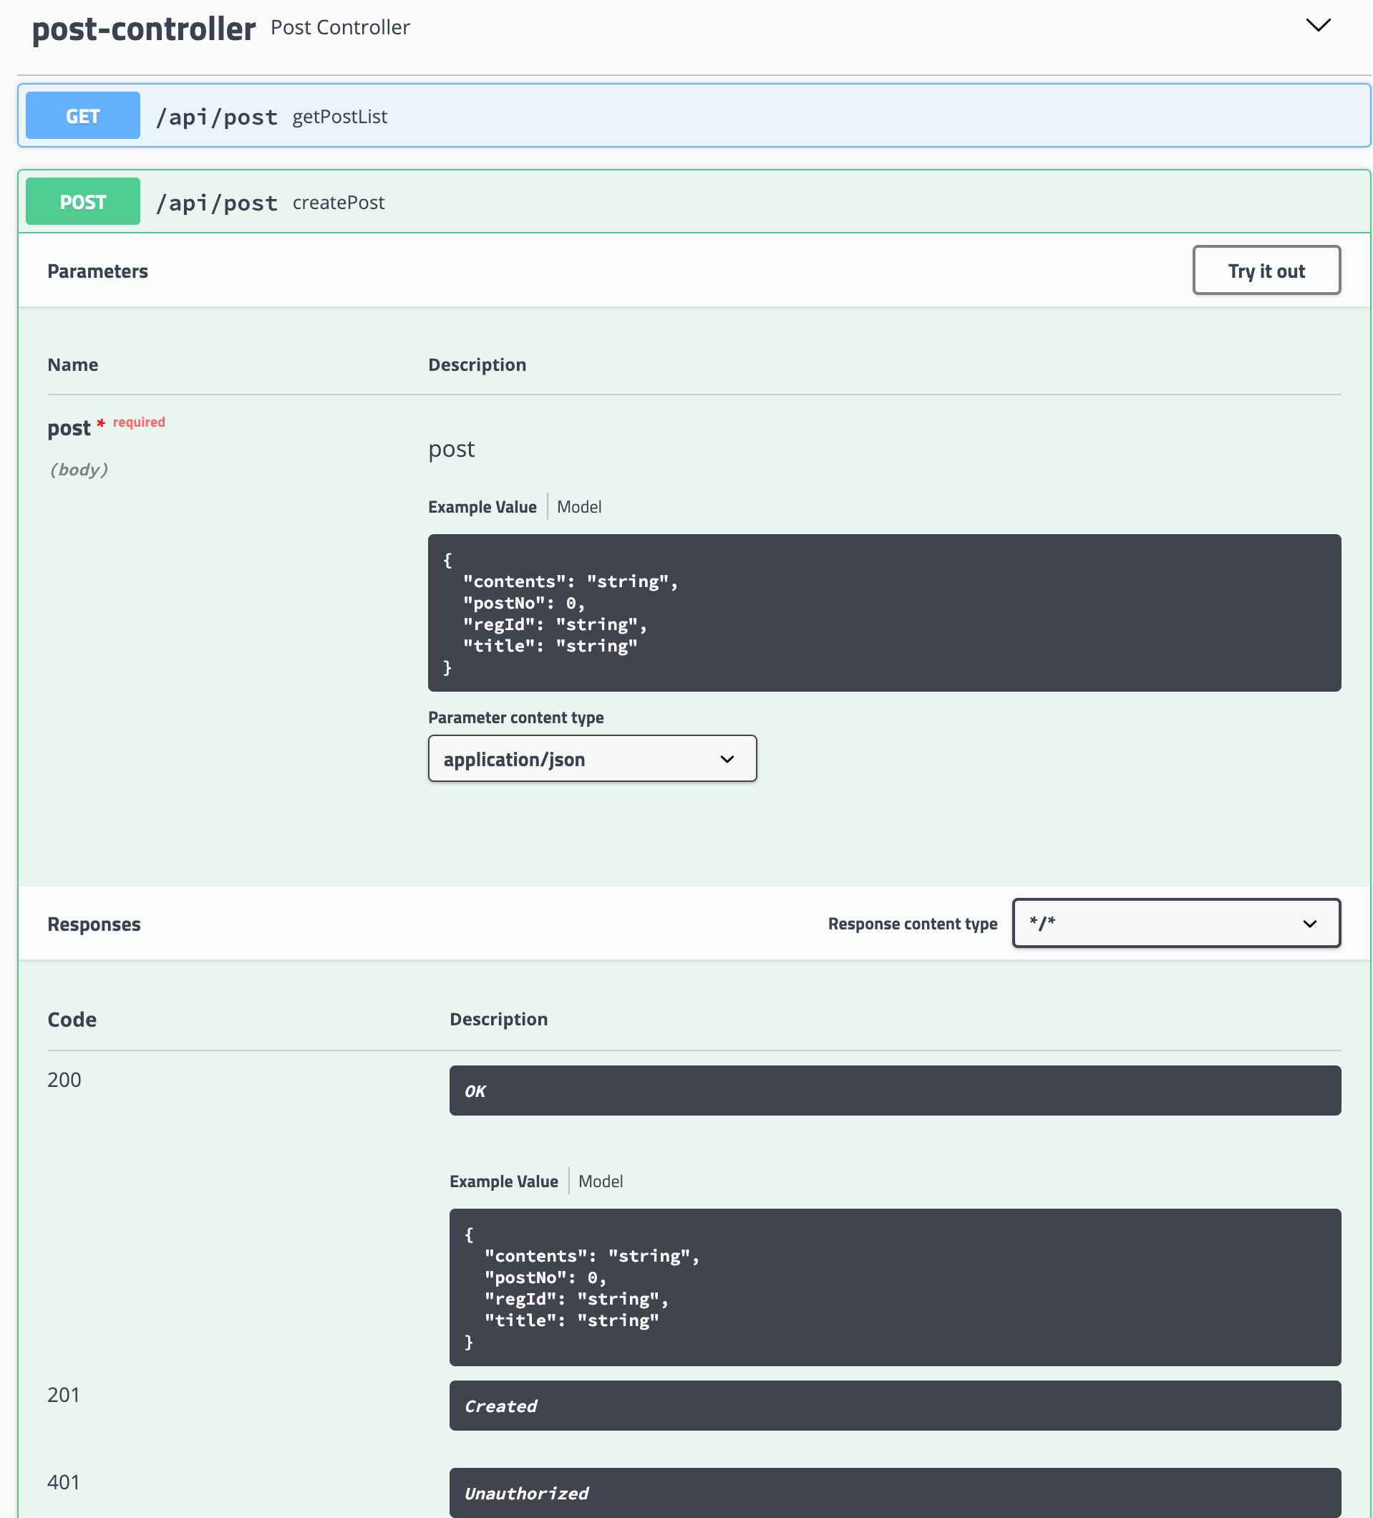
Task: Click the Created response description box
Action: coord(894,1406)
